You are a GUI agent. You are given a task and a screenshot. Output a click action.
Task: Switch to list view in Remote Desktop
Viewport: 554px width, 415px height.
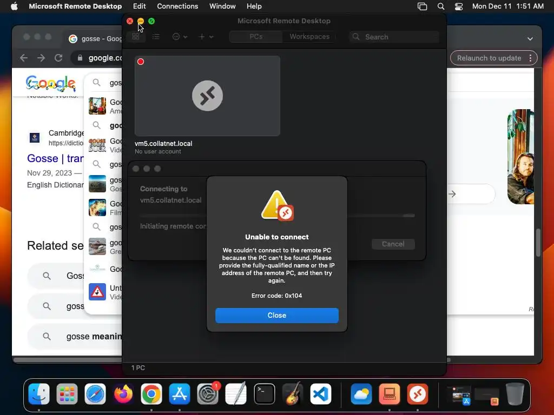click(156, 37)
